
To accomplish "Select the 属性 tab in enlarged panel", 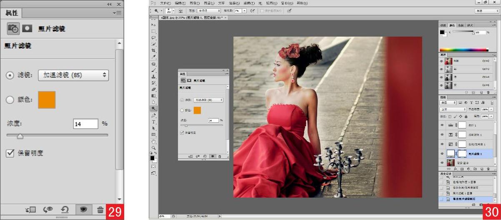I will (x=13, y=13).
